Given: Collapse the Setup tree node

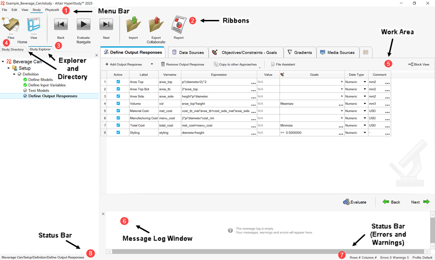Looking at the screenshot, I should click(x=9, y=68).
